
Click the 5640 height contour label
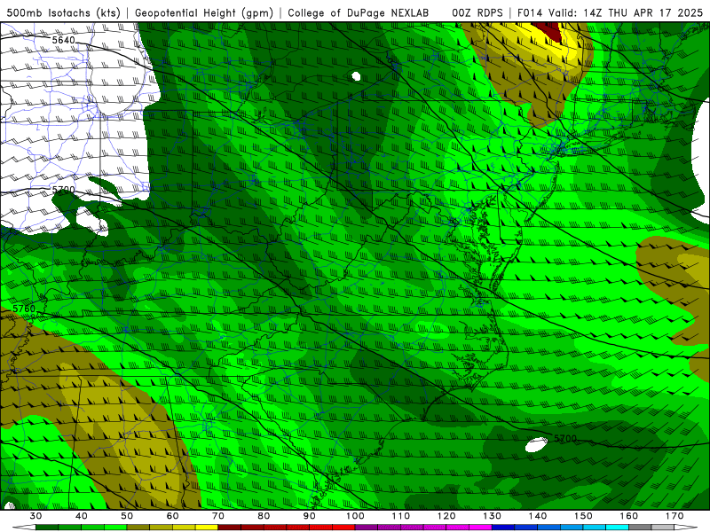tap(63, 40)
